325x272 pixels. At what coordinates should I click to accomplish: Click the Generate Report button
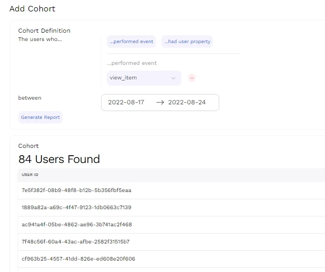coord(40,117)
